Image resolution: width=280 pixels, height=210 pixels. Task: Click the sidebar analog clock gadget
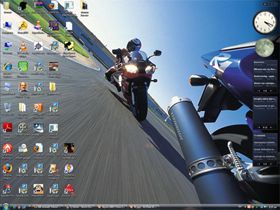[264, 22]
